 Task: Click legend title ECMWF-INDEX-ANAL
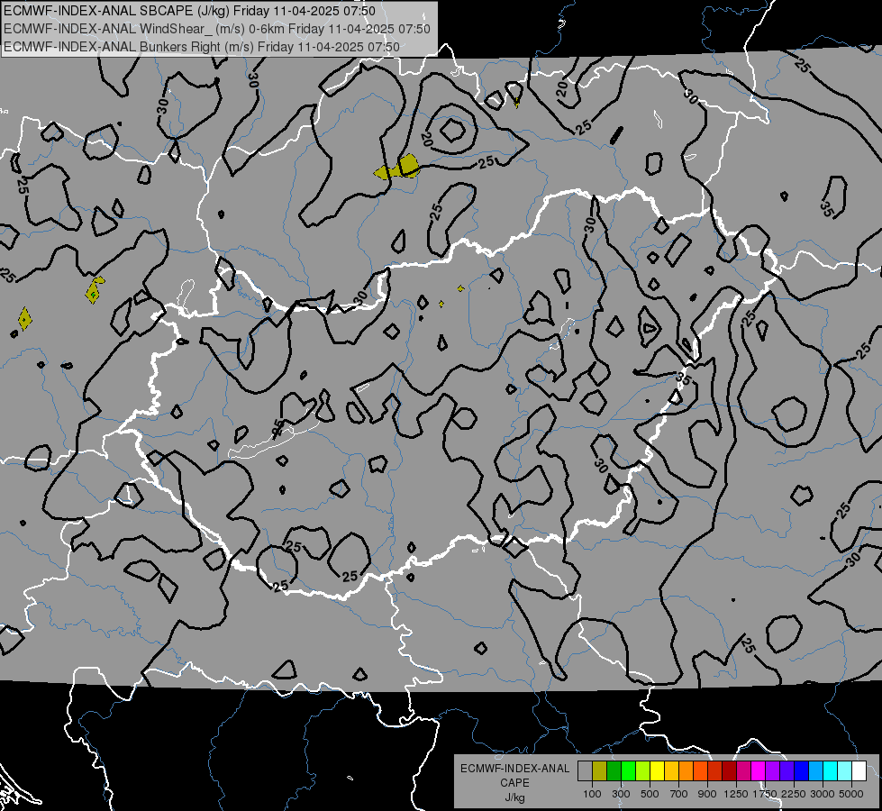point(514,769)
